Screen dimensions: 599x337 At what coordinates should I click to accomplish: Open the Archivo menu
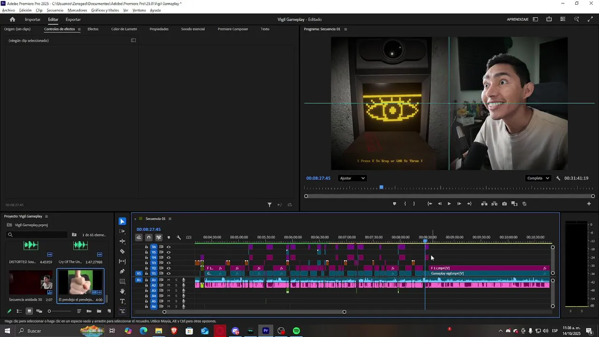[8, 10]
